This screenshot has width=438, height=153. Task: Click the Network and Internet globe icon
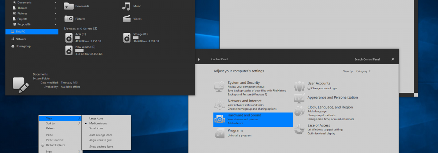point(220,105)
